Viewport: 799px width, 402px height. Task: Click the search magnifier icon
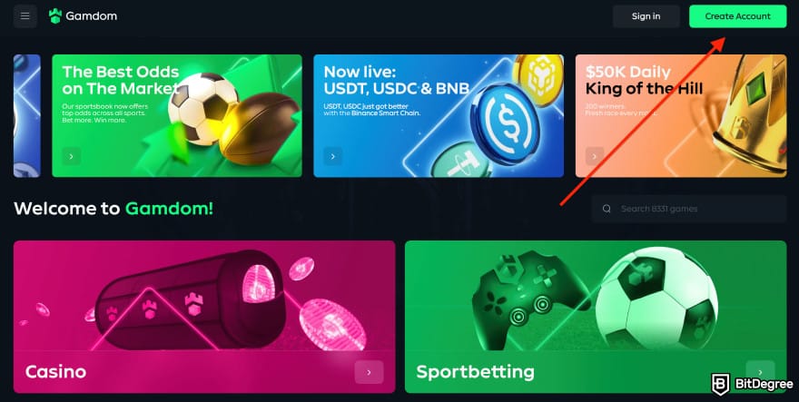click(607, 209)
